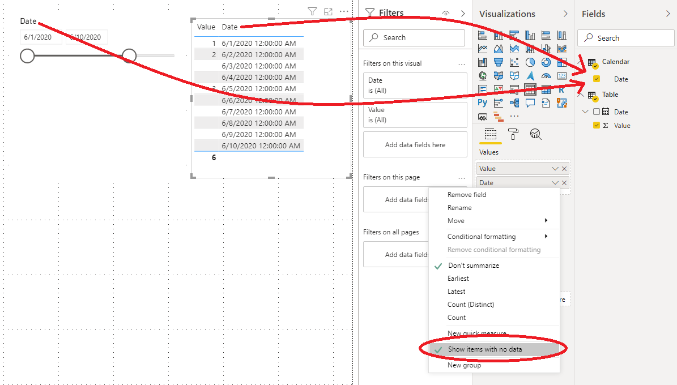Click Add data fields here under visual filters
Image resolution: width=677 pixels, height=385 pixels.
click(415, 144)
